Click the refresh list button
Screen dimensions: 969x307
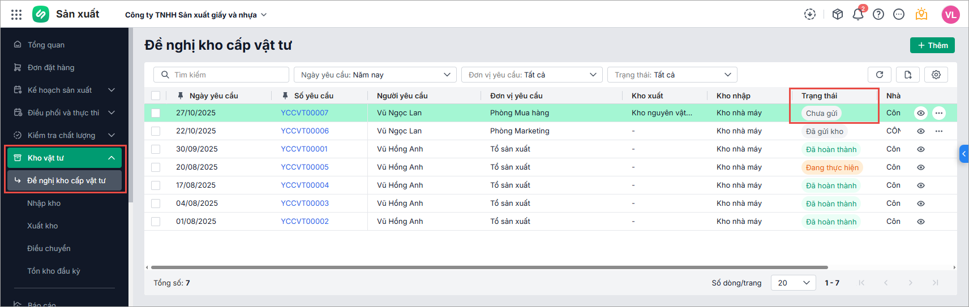point(880,75)
